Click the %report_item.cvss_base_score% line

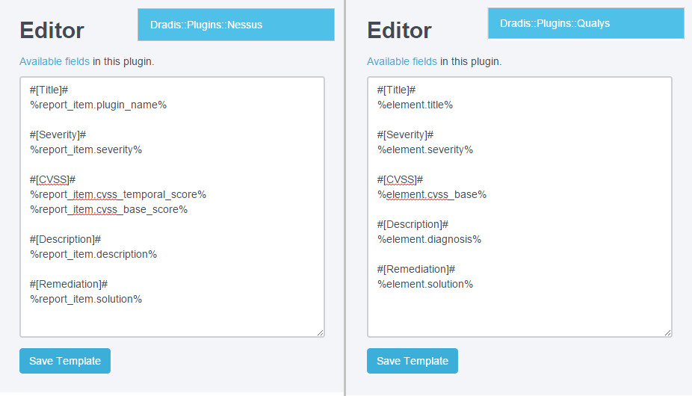tap(108, 209)
